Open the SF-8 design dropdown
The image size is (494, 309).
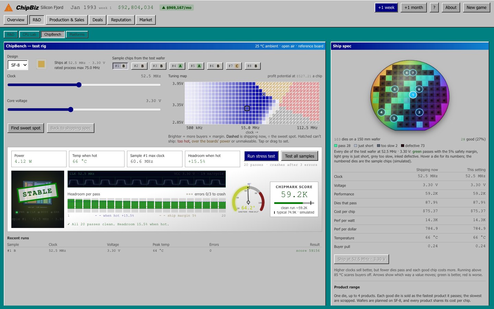(17, 65)
